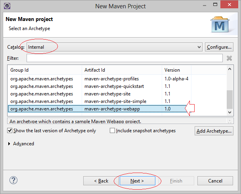
Task: Select the maven-archetype-site-simple row
Action: 99,101
